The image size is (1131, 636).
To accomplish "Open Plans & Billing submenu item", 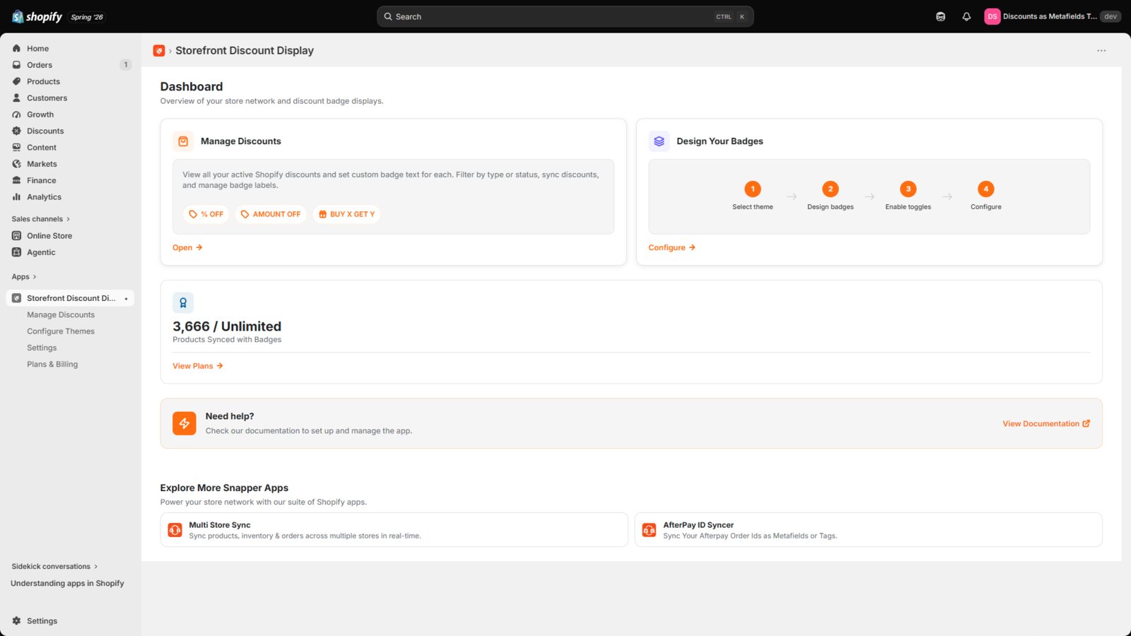I will pos(52,365).
